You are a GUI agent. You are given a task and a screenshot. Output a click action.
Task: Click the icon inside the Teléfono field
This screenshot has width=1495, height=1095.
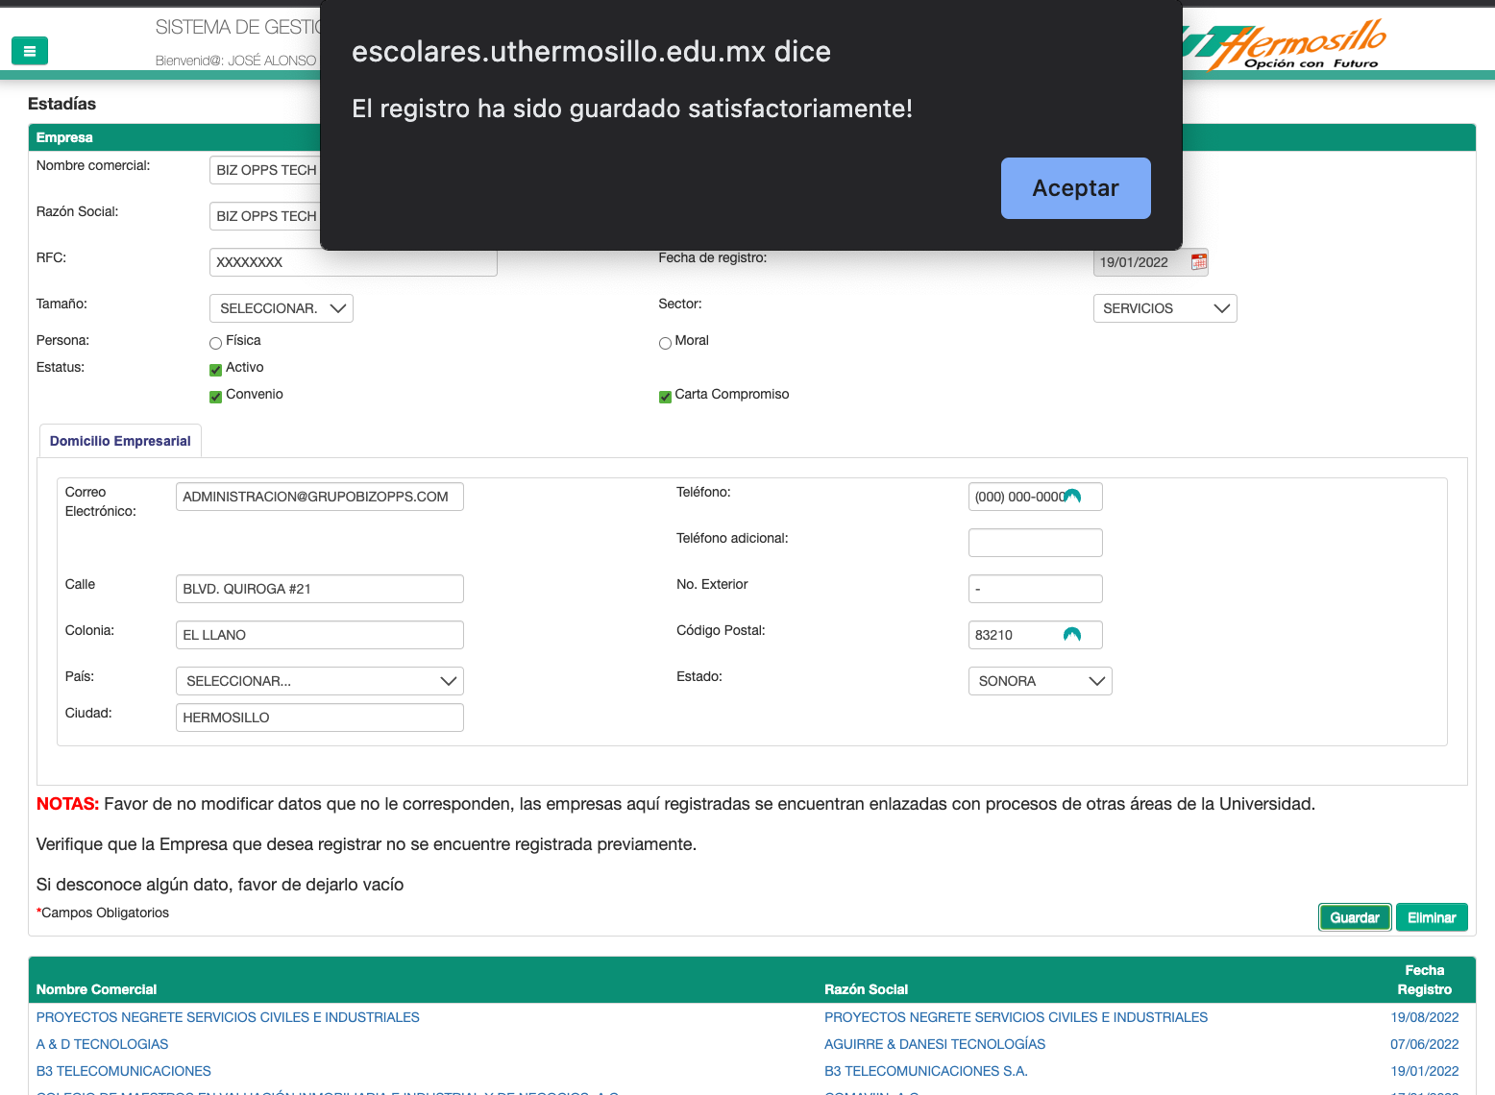[x=1073, y=497]
